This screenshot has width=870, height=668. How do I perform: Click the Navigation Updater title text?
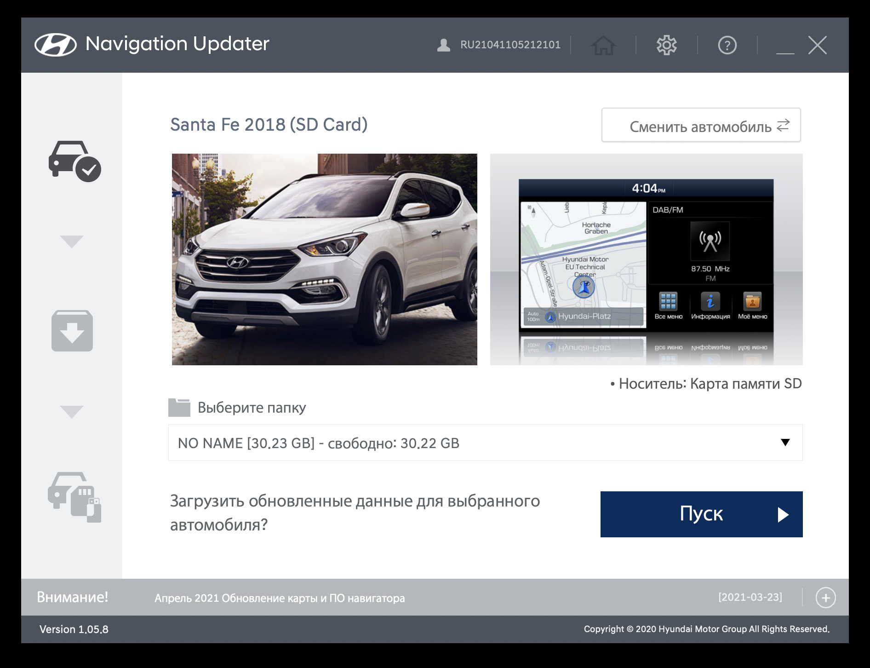[177, 44]
